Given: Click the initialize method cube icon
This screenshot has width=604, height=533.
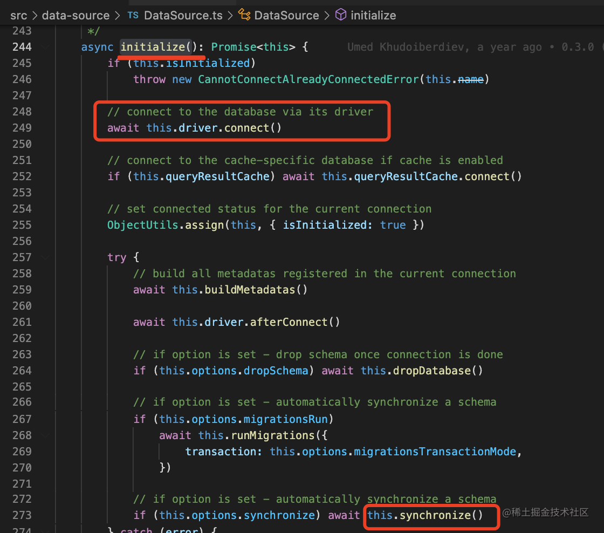Looking at the screenshot, I should click(341, 15).
